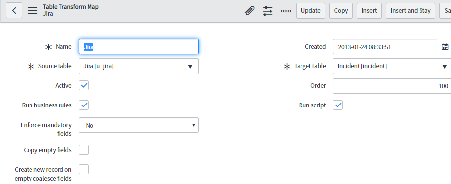Open the Created date calendar picker
This screenshot has width=451, height=184.
tap(445, 47)
